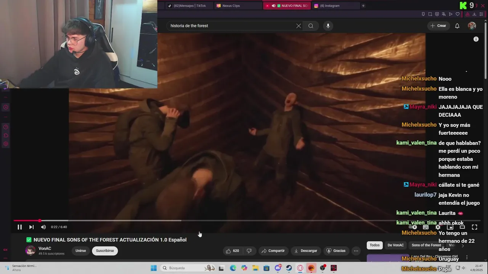Toggle theater mode view
The height and width of the screenshot is (274, 488).
pyautogui.click(x=462, y=227)
